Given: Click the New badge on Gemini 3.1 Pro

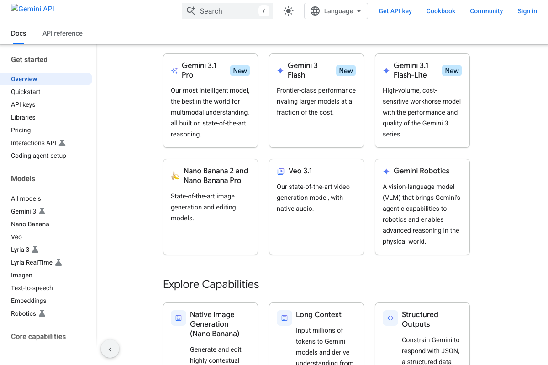Looking at the screenshot, I should tap(240, 71).
